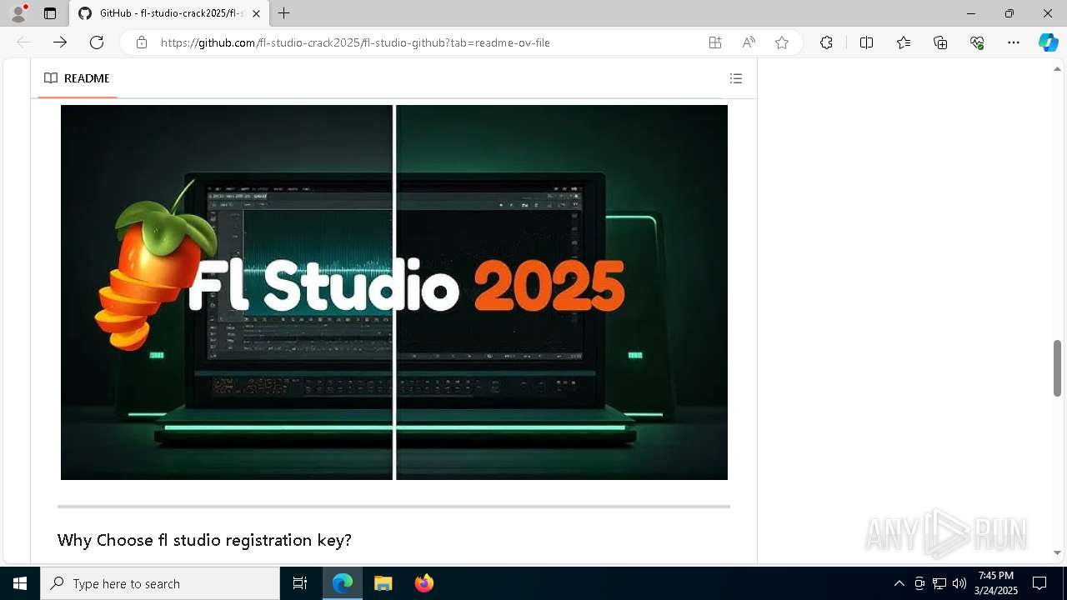Open Copilot sidebar icon

coord(1048,42)
